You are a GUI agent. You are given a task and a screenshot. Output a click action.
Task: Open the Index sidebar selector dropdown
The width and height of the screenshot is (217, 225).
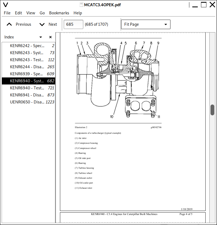(x=41, y=37)
